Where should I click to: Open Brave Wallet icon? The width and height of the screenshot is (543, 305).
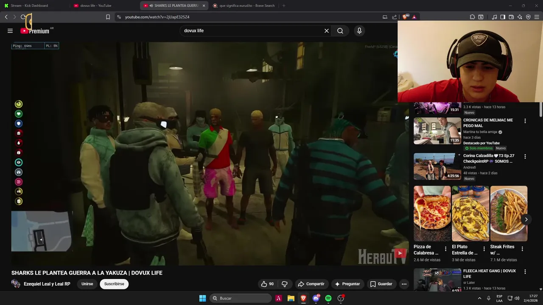(x=511, y=17)
